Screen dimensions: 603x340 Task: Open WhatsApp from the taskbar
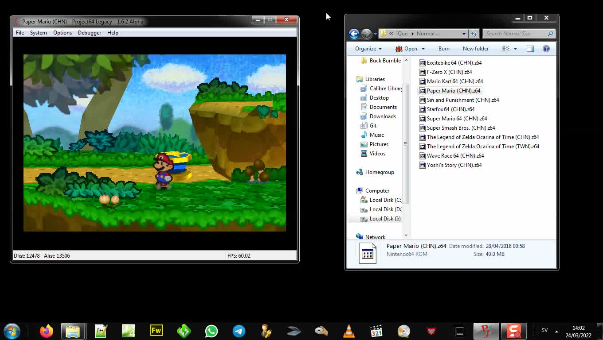pos(211,331)
